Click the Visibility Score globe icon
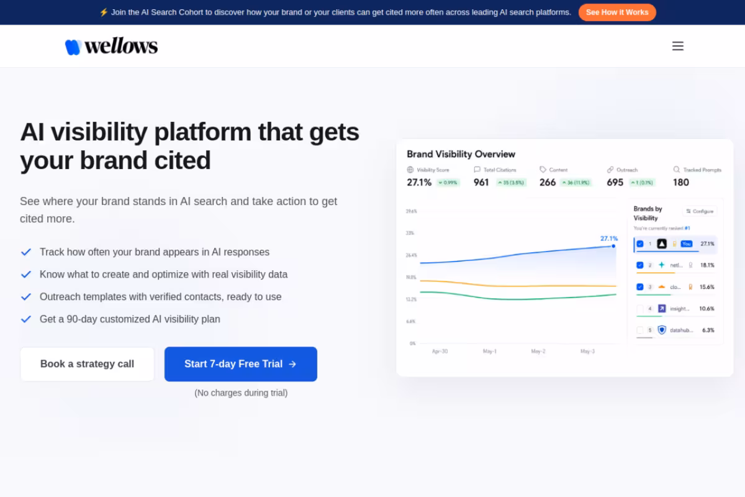This screenshot has height=497, width=745. [x=410, y=170]
